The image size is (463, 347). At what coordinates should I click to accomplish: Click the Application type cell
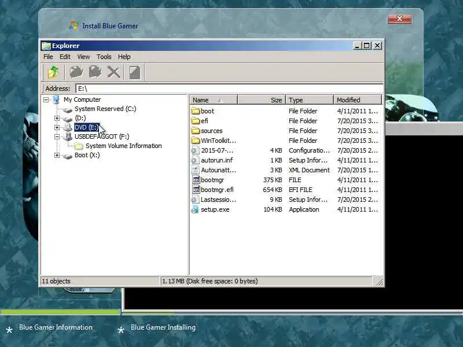coord(304,209)
